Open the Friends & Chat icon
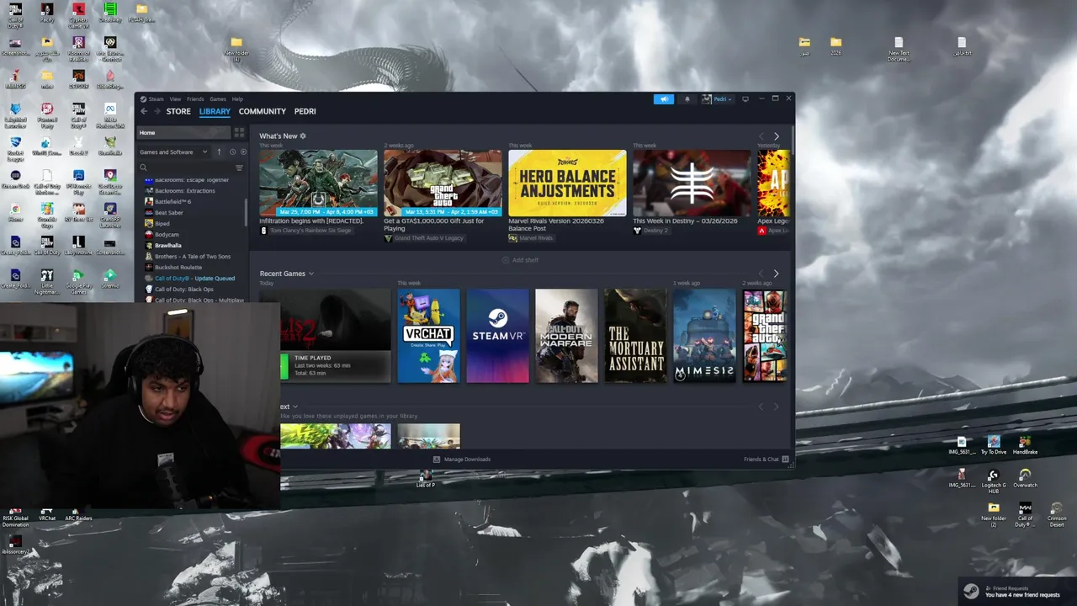The image size is (1077, 606). pyautogui.click(x=785, y=460)
